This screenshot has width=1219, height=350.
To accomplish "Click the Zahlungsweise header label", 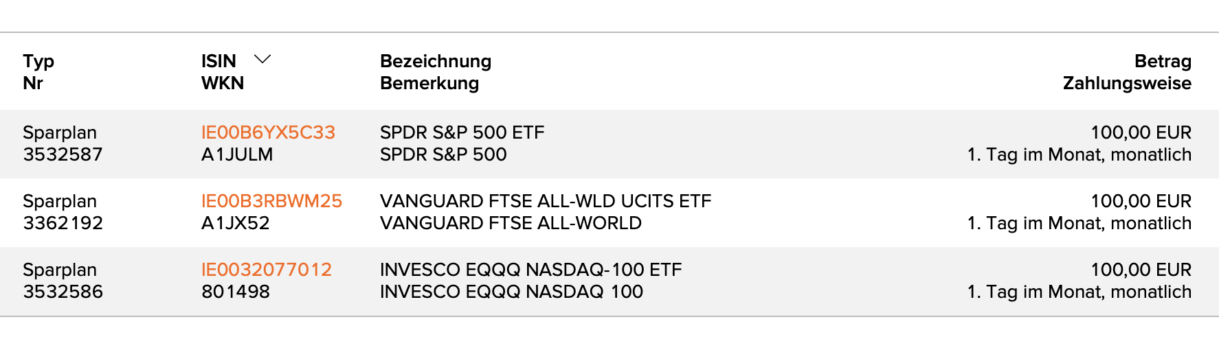I will 1127,83.
